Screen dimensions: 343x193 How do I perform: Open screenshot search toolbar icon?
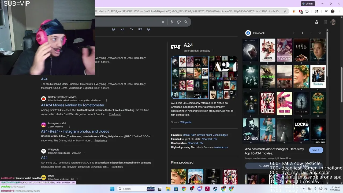(316, 11)
